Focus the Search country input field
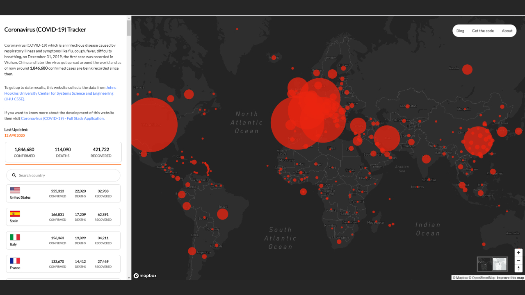 click(x=63, y=175)
